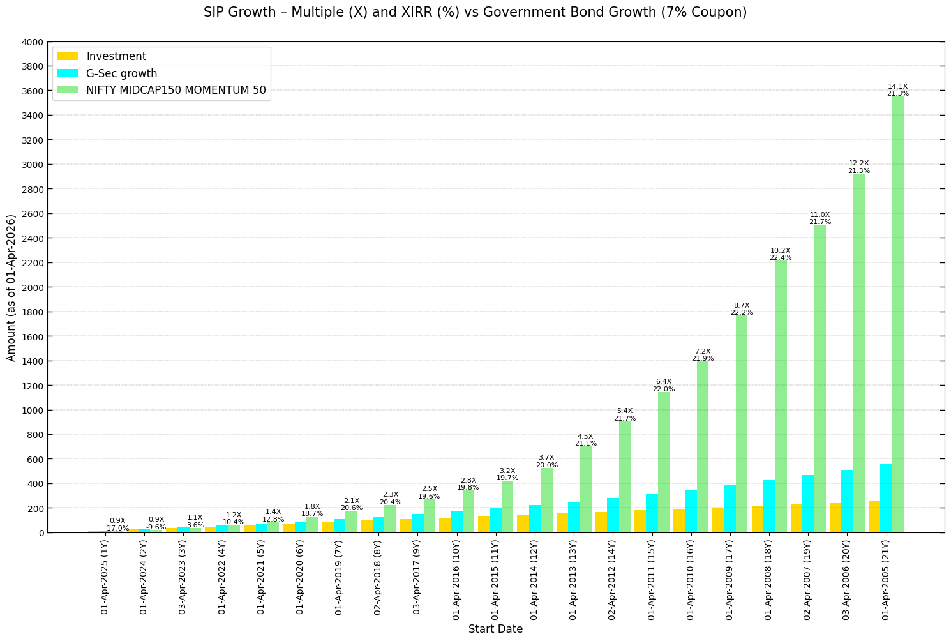Click the Start Date axis title
The width and height of the screenshot is (951, 641).
(496, 628)
